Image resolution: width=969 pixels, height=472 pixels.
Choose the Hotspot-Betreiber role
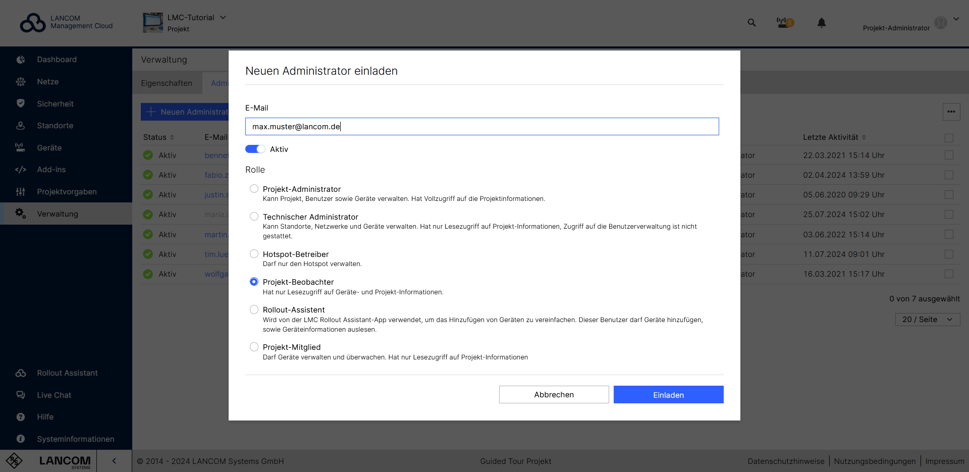(x=254, y=253)
